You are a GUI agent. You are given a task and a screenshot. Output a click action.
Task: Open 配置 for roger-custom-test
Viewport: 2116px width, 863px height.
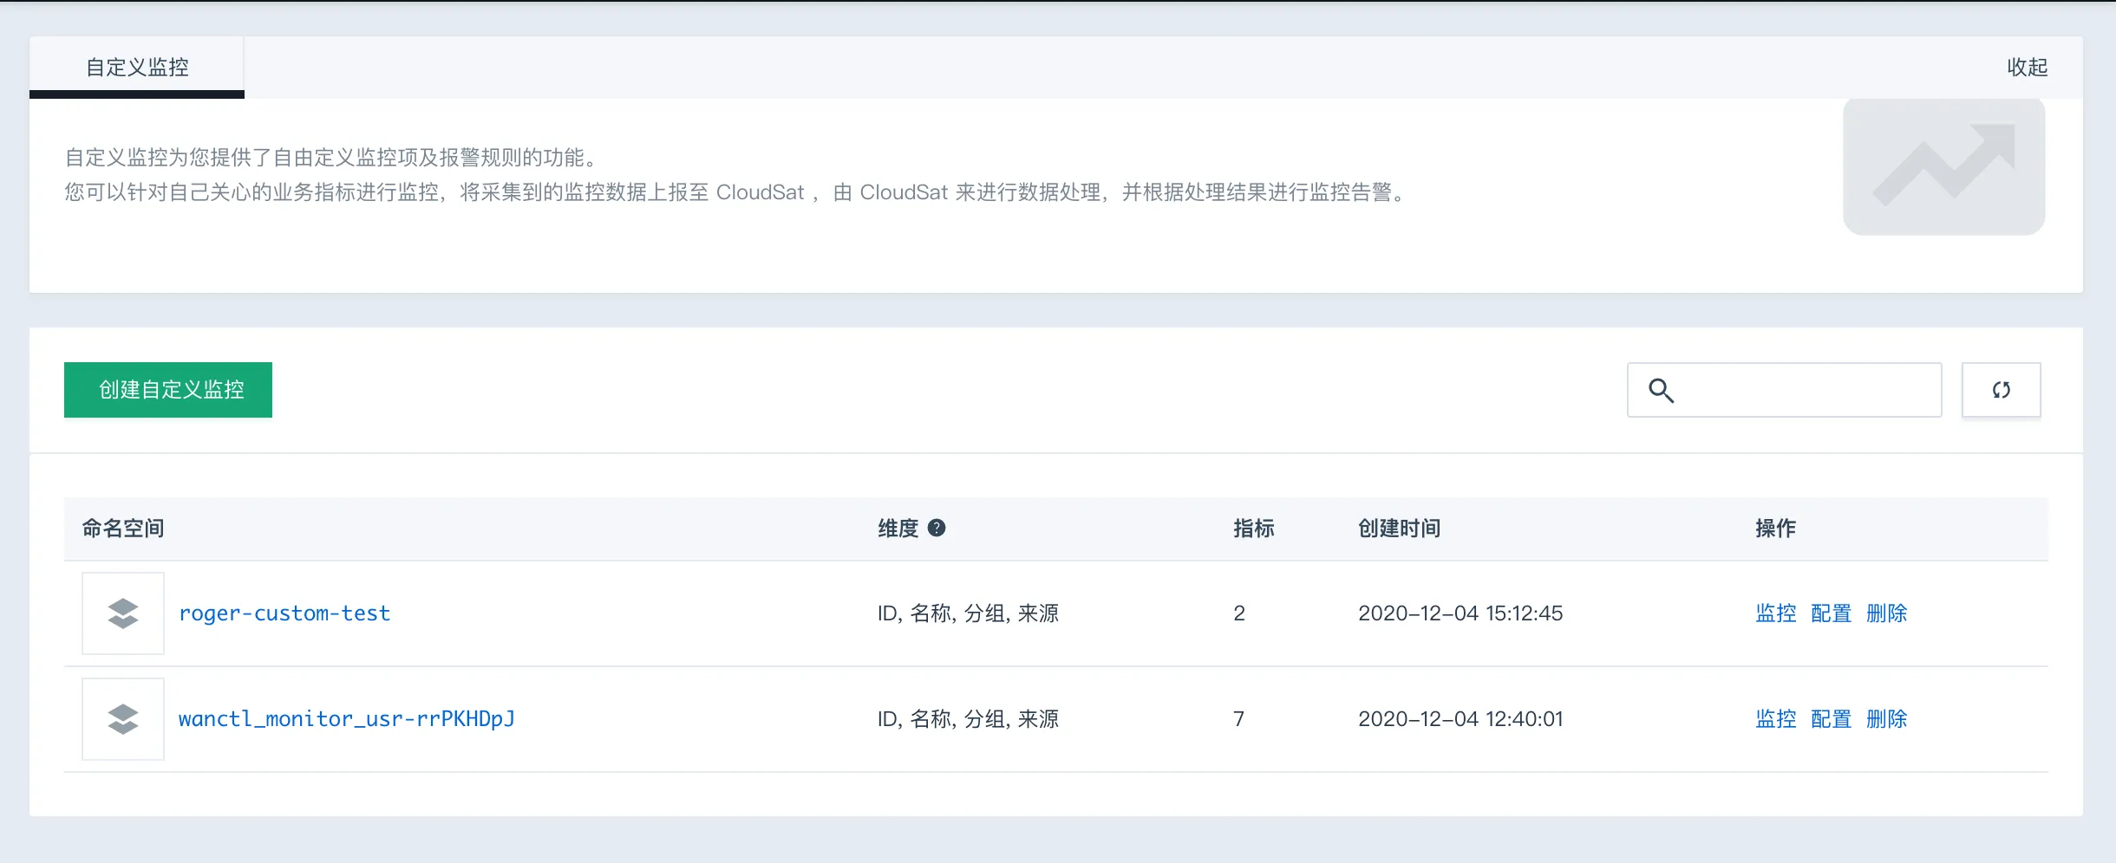(x=1831, y=613)
